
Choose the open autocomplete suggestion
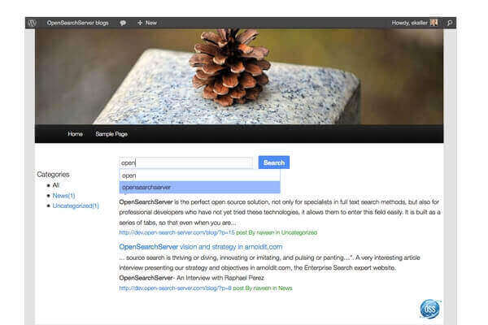click(x=200, y=175)
